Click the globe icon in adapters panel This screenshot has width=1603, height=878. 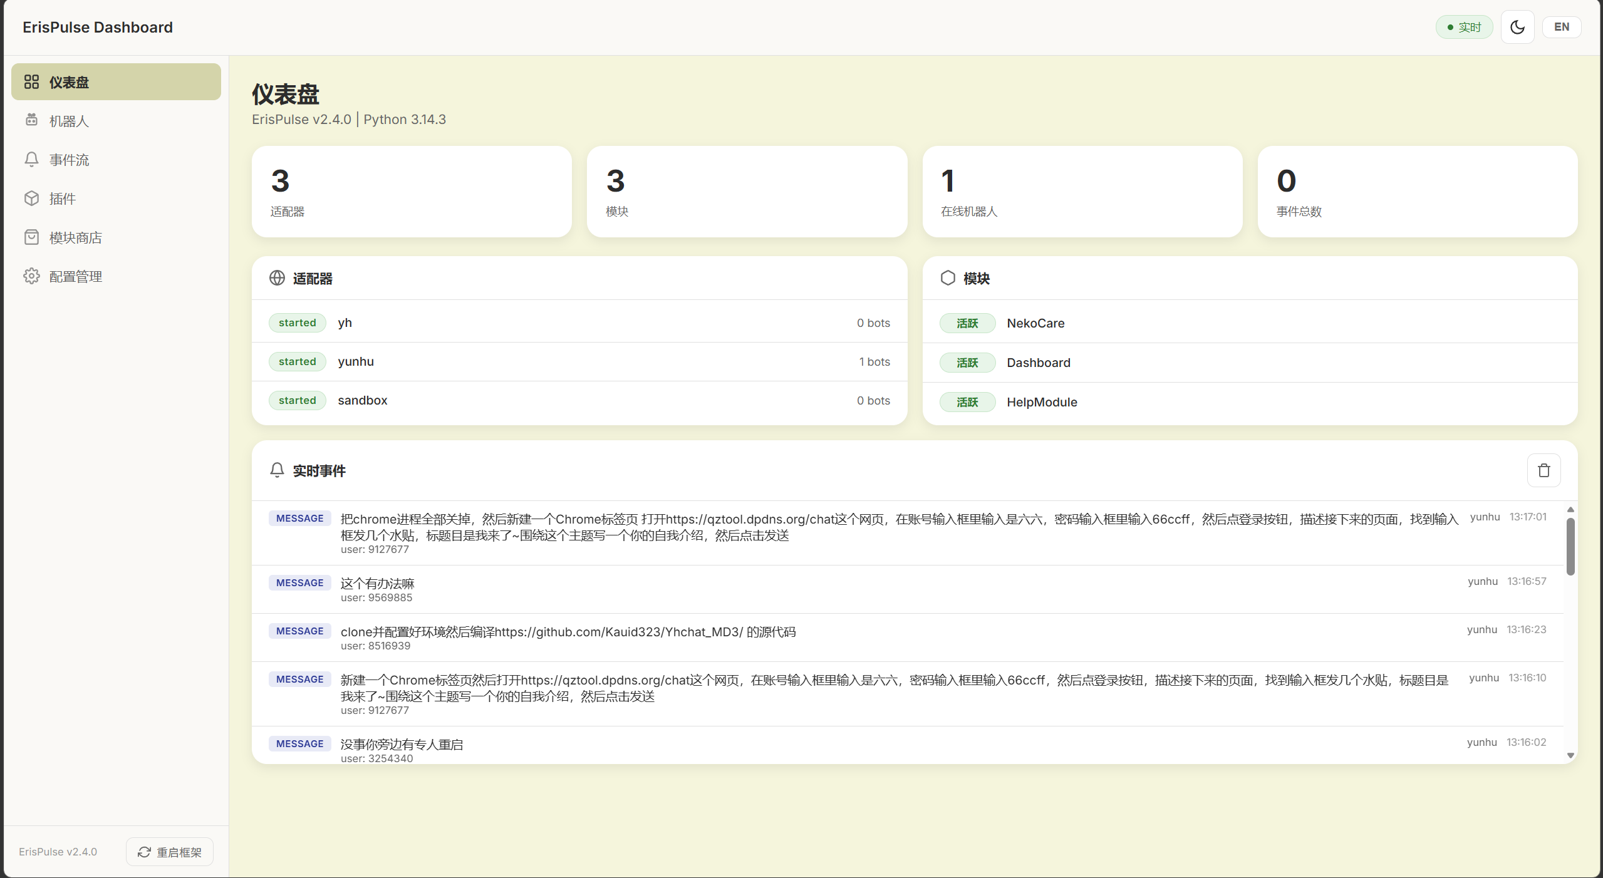point(277,278)
